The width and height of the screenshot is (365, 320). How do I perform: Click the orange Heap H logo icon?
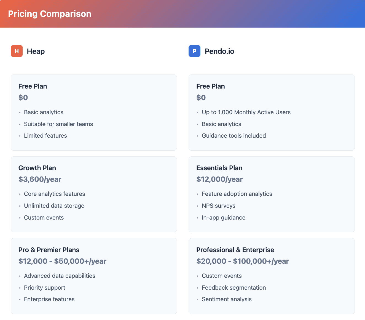[17, 51]
